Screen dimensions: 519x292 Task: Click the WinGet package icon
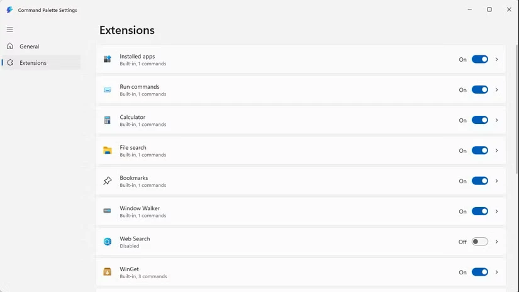pyautogui.click(x=107, y=272)
